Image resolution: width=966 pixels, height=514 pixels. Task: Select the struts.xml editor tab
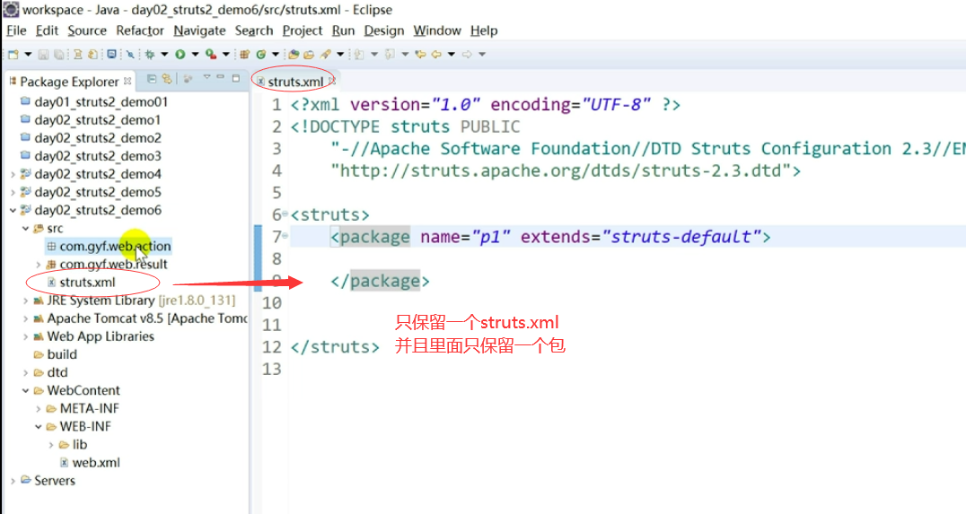[295, 82]
